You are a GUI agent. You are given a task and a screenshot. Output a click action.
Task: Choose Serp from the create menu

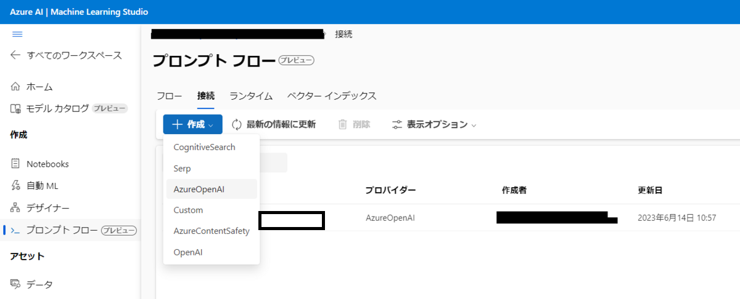pos(212,168)
